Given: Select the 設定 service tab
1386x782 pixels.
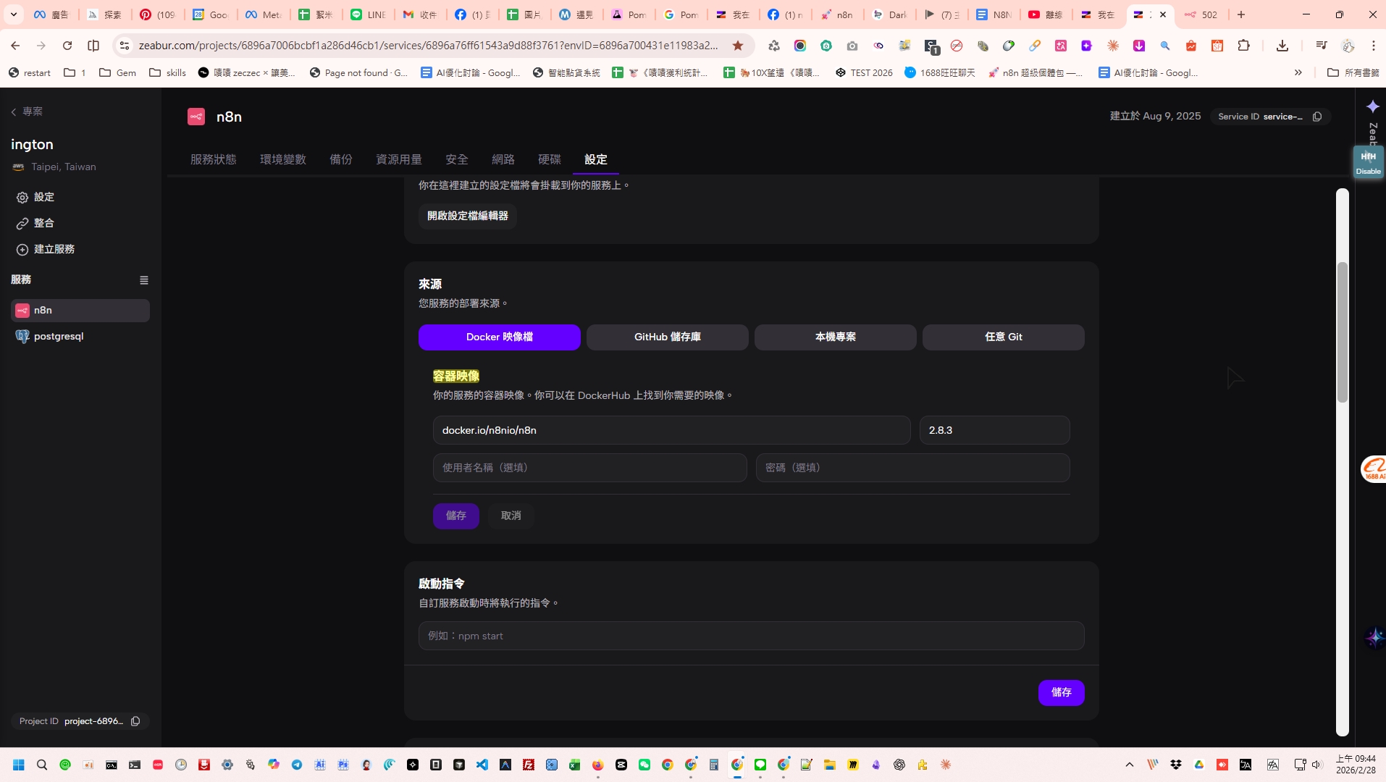Looking at the screenshot, I should (596, 159).
